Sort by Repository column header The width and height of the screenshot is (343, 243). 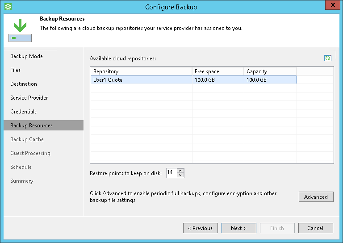(x=141, y=71)
